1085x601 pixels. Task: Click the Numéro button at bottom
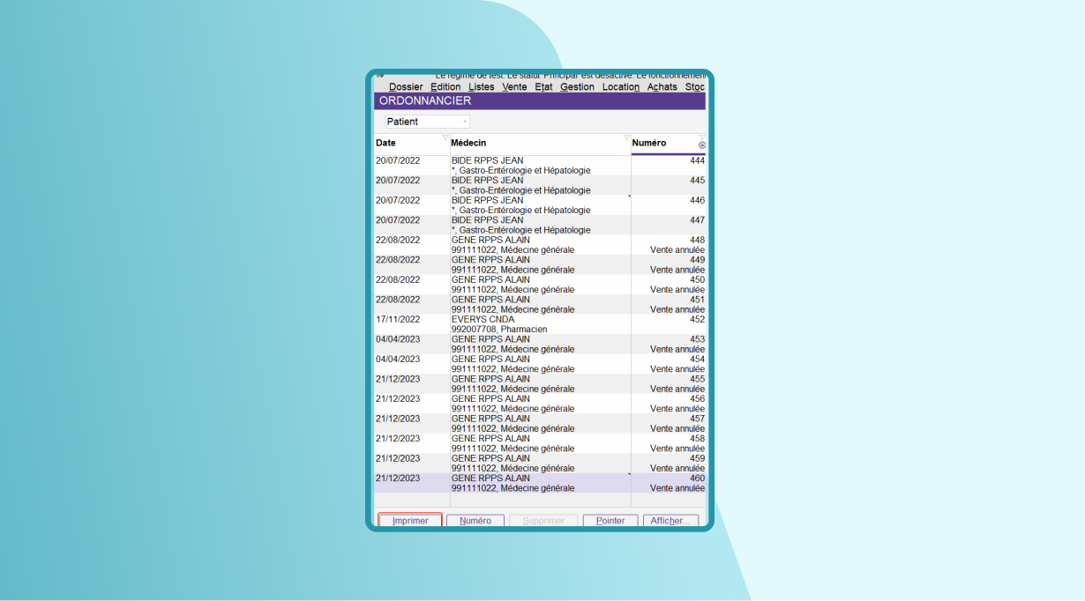pos(475,521)
